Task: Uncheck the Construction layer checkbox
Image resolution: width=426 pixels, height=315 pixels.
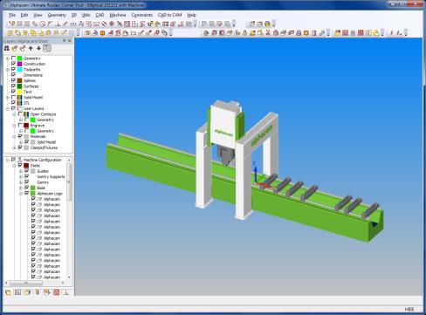Action: click(13, 64)
